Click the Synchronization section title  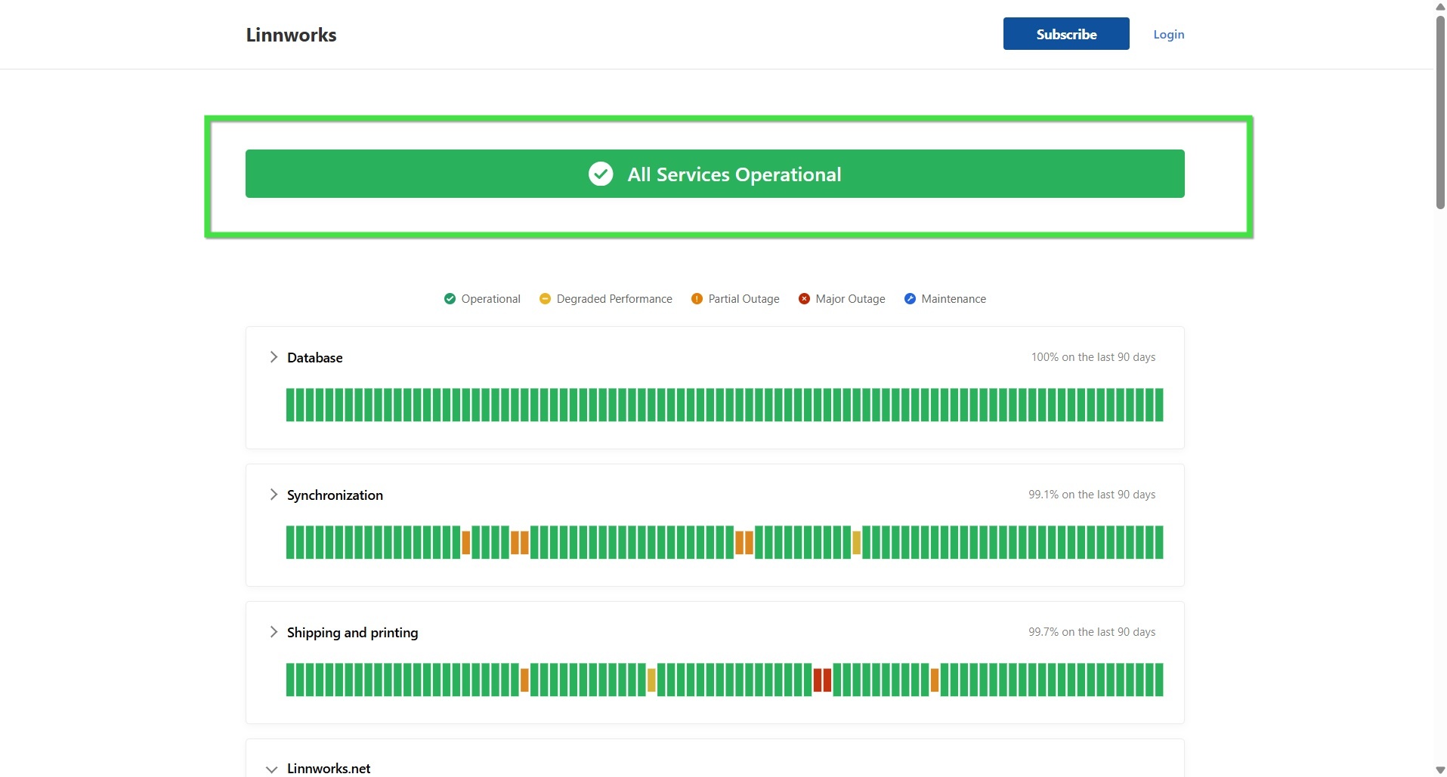click(335, 495)
